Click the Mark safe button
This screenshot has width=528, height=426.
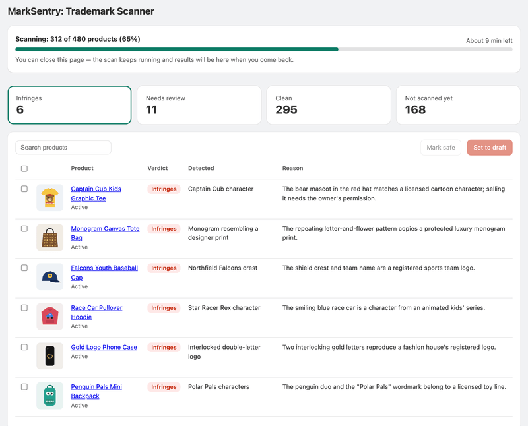click(441, 147)
